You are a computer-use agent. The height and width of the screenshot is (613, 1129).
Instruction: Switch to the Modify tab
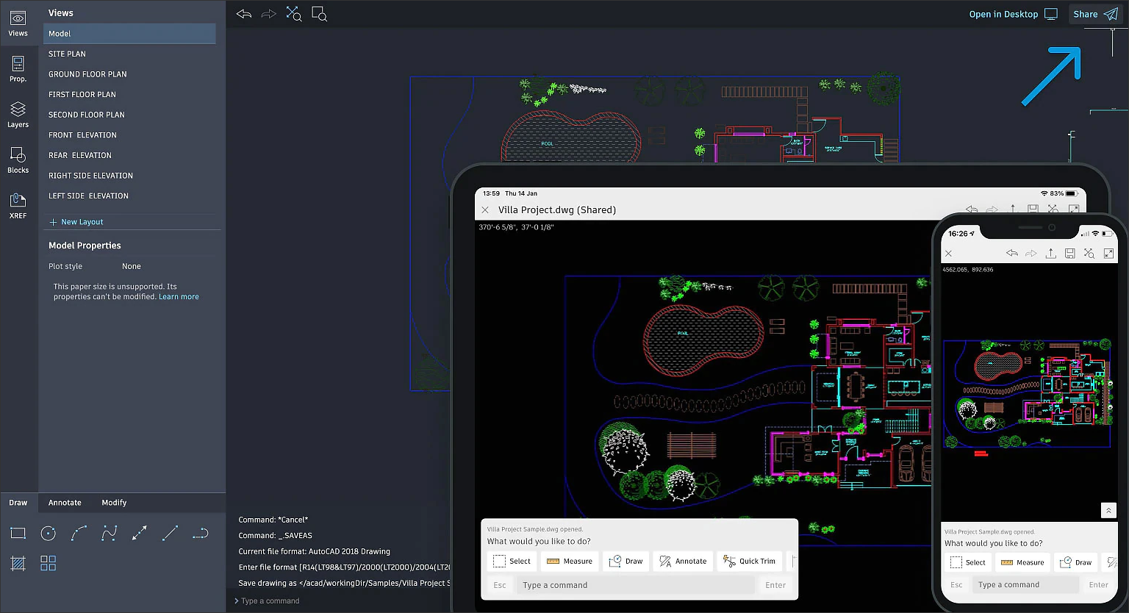[114, 503]
